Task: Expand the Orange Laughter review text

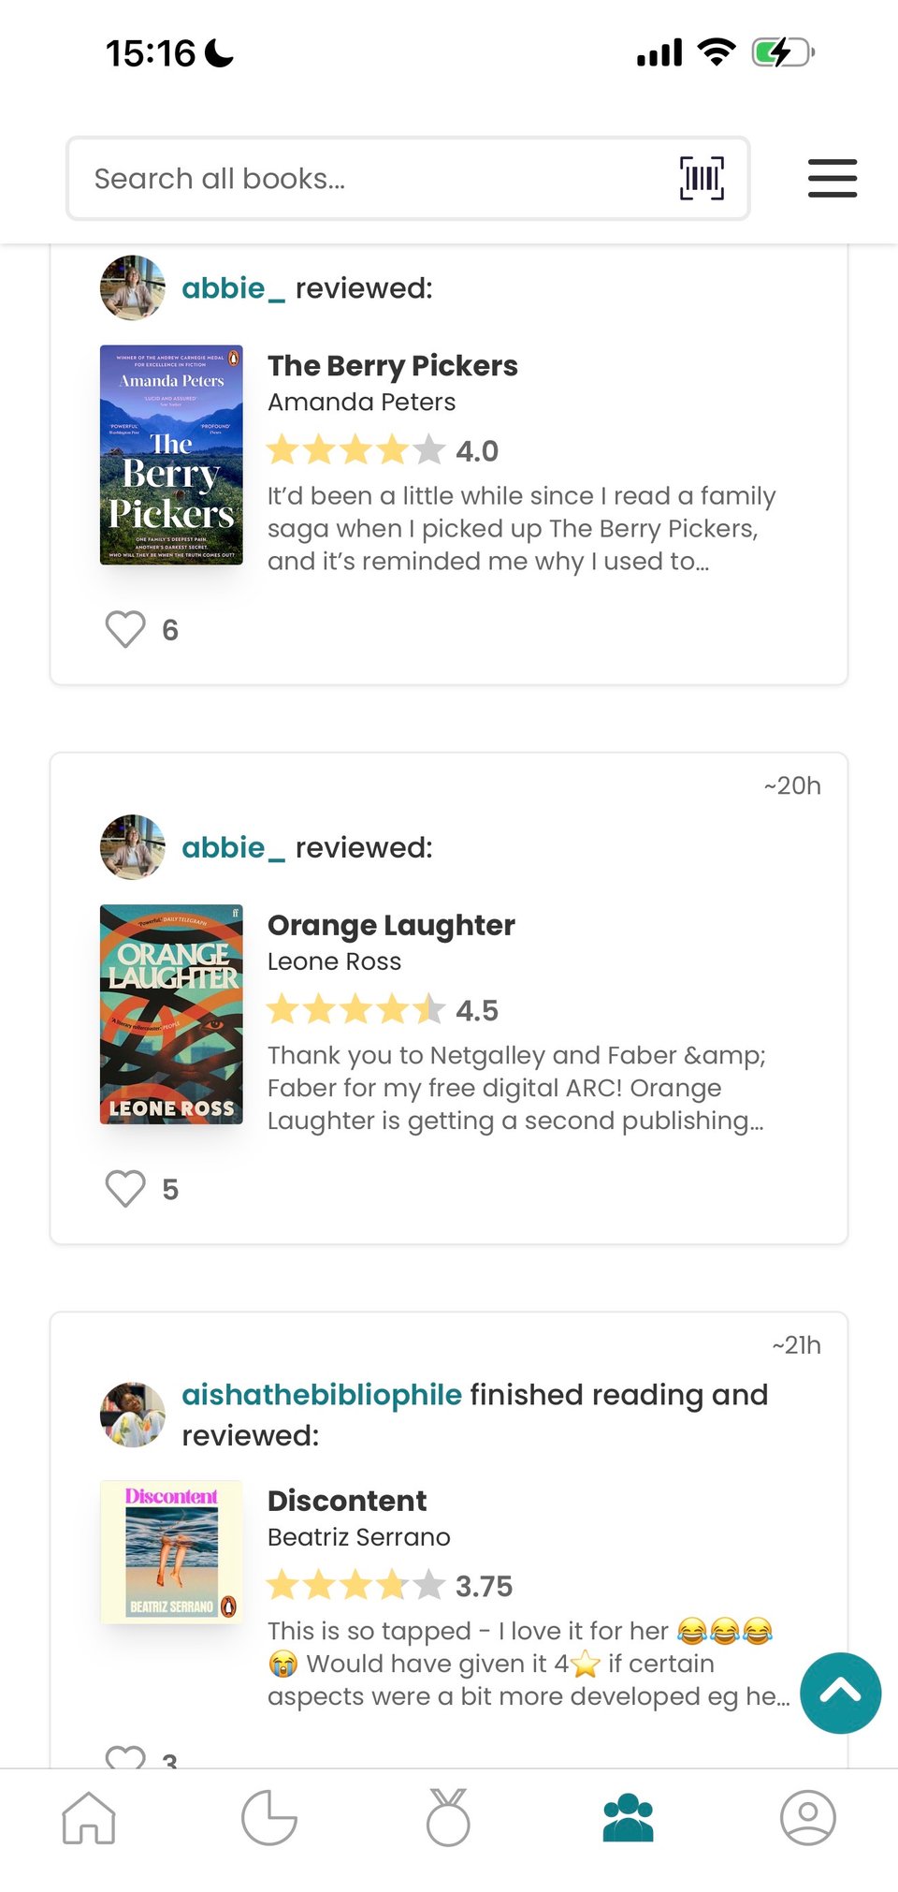Action: point(515,1088)
